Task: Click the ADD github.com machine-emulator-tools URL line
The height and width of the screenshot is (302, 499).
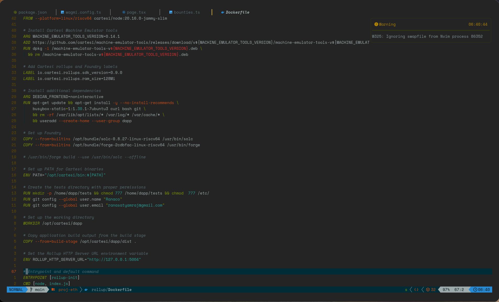Action: 196,42
